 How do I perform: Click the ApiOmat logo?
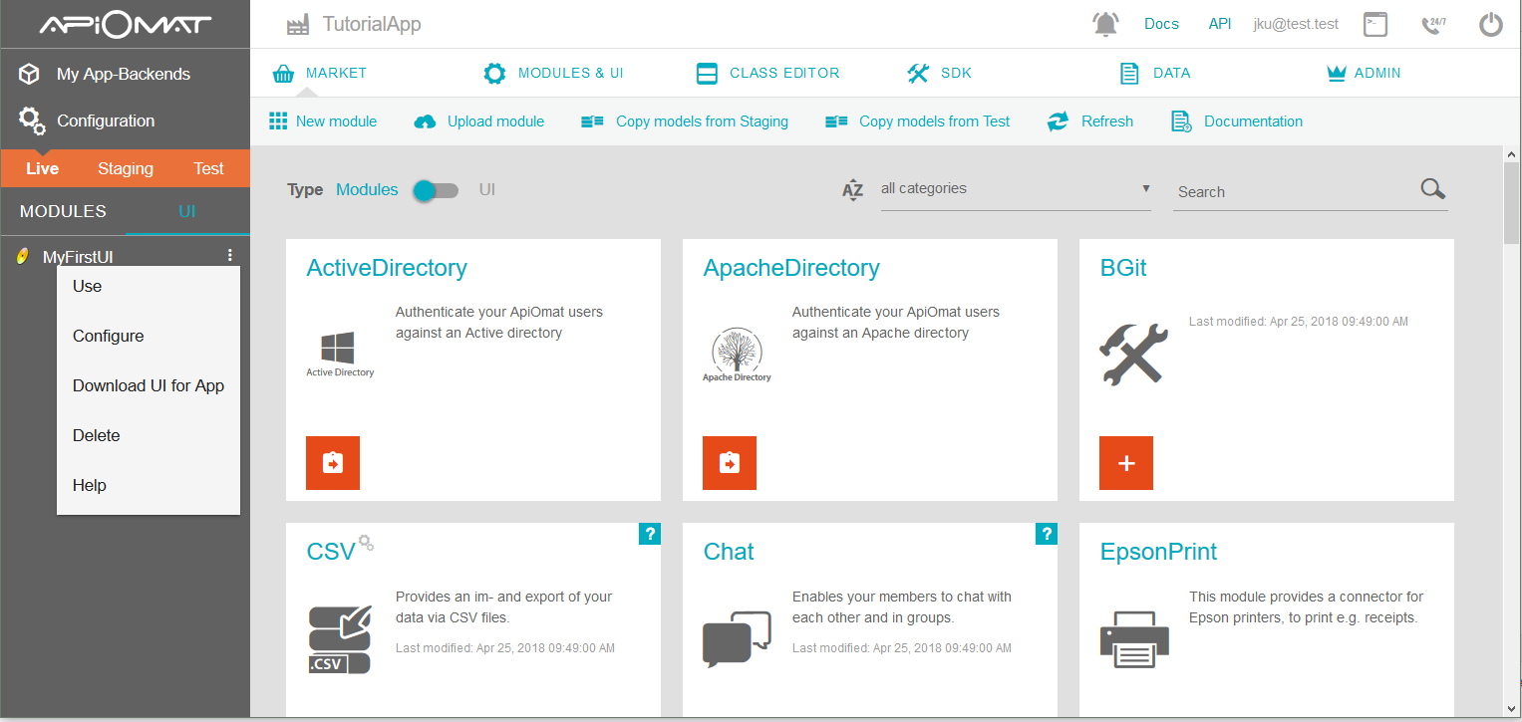coord(125,24)
